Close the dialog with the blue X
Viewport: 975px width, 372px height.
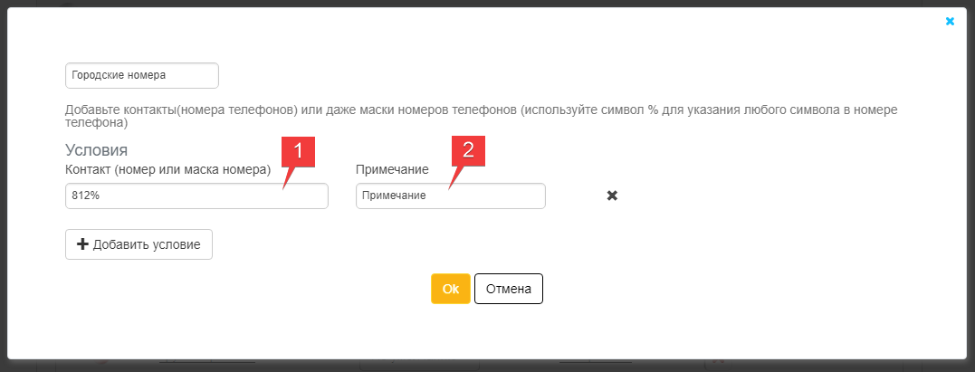[950, 21]
